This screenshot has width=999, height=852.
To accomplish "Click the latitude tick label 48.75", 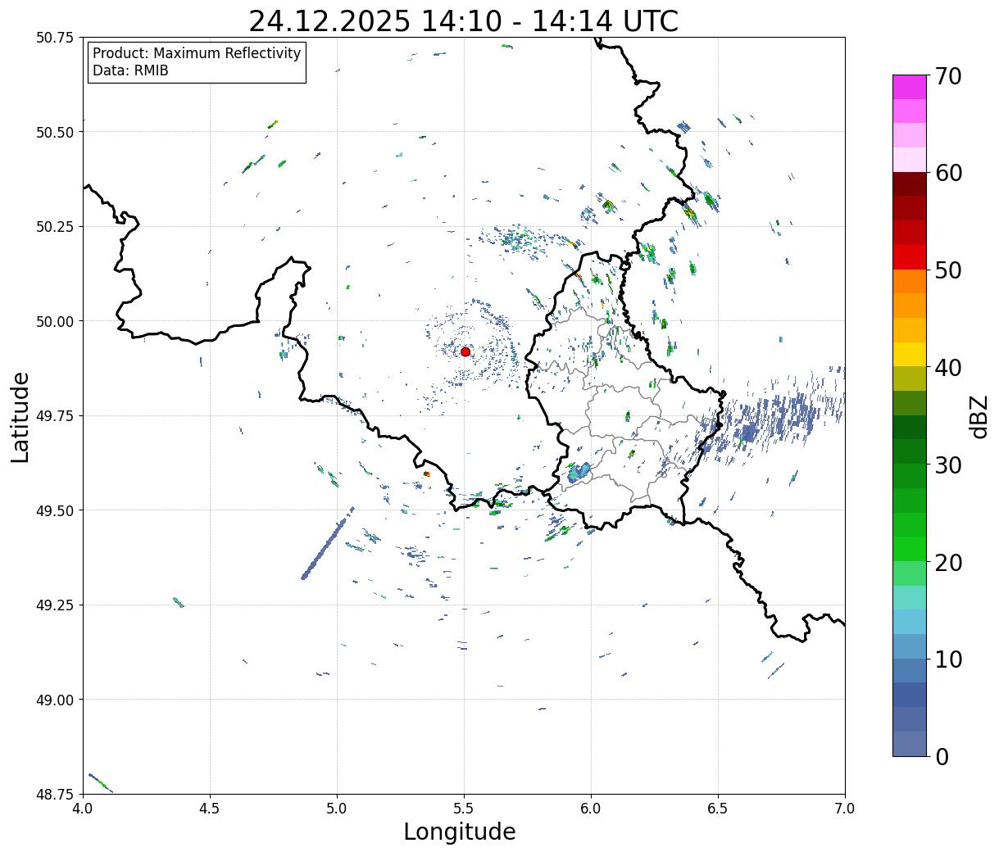I will tap(55, 794).
